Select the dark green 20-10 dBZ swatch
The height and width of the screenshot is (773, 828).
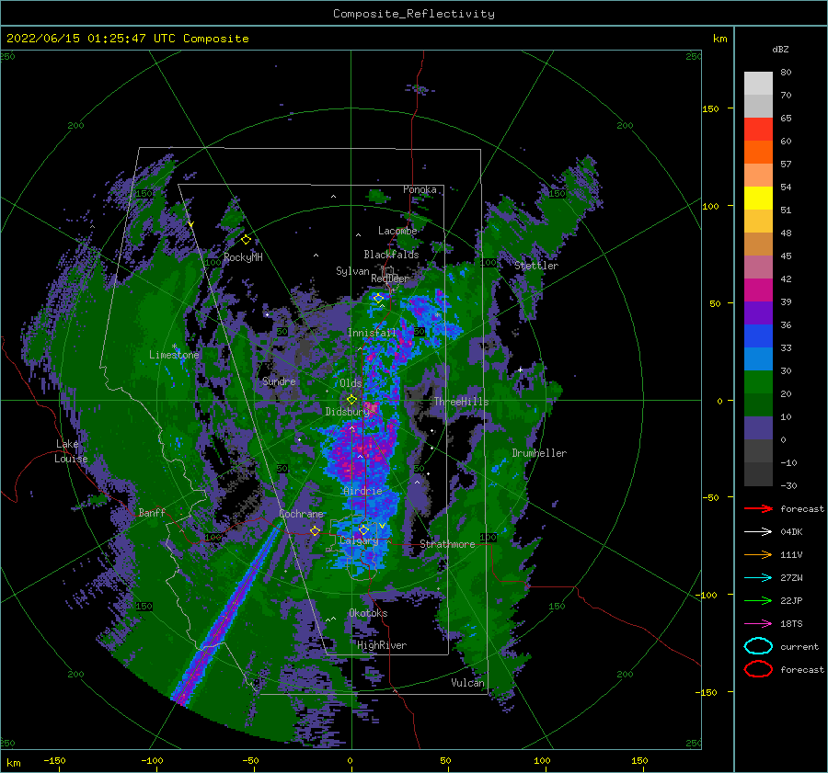tap(758, 405)
